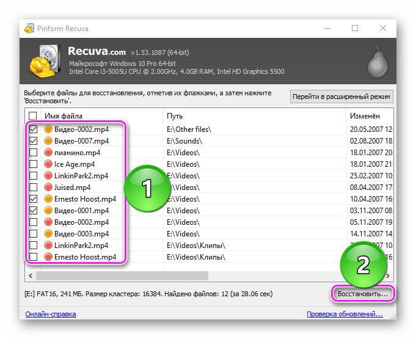The image size is (416, 339).
Task: Click orange status icon of Видео-0002.mp4 in Other files
Action: [48, 129]
